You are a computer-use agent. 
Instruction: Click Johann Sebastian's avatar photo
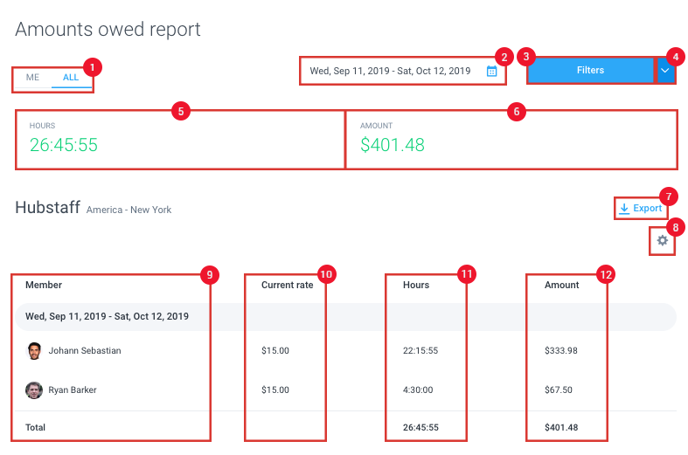click(x=34, y=351)
